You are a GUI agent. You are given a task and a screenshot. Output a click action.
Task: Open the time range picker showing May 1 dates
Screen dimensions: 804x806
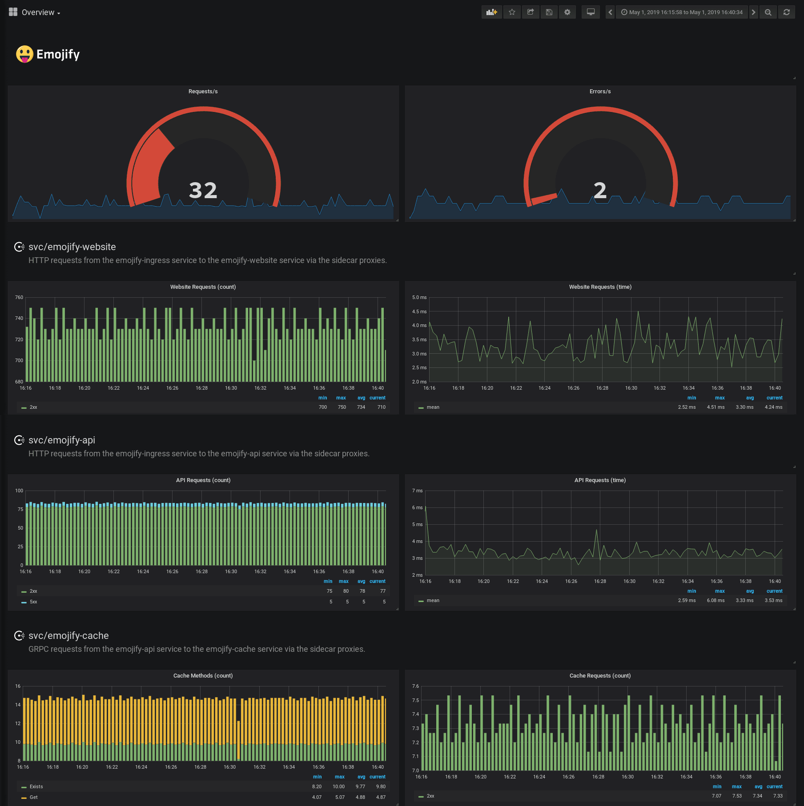coord(682,12)
